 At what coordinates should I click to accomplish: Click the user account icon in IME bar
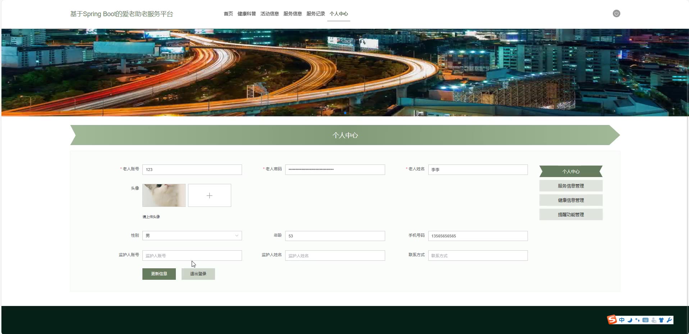654,320
